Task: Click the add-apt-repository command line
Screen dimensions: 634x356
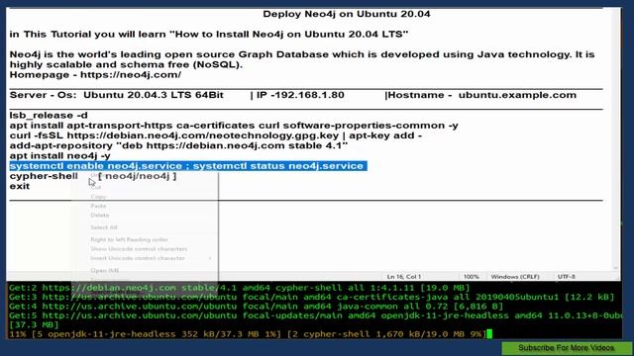Action: click(178, 145)
